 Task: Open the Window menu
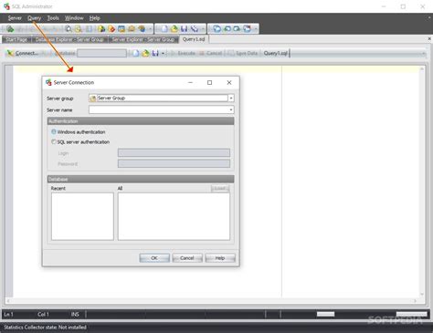[74, 18]
